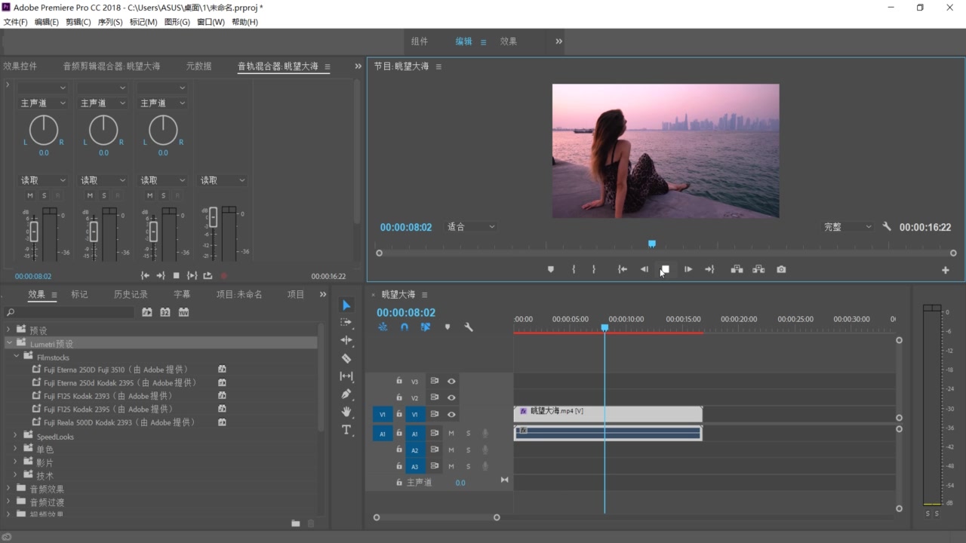966x543 pixels.
Task: Toggle nest sequence insert mode in timeline
Action: coord(383,327)
